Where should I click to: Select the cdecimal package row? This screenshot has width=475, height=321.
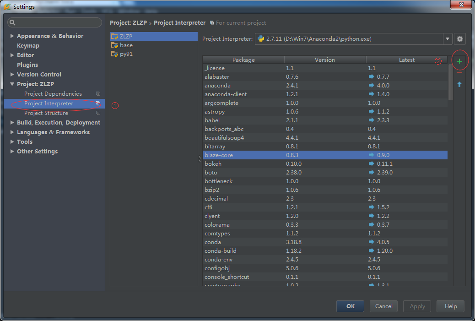point(325,199)
